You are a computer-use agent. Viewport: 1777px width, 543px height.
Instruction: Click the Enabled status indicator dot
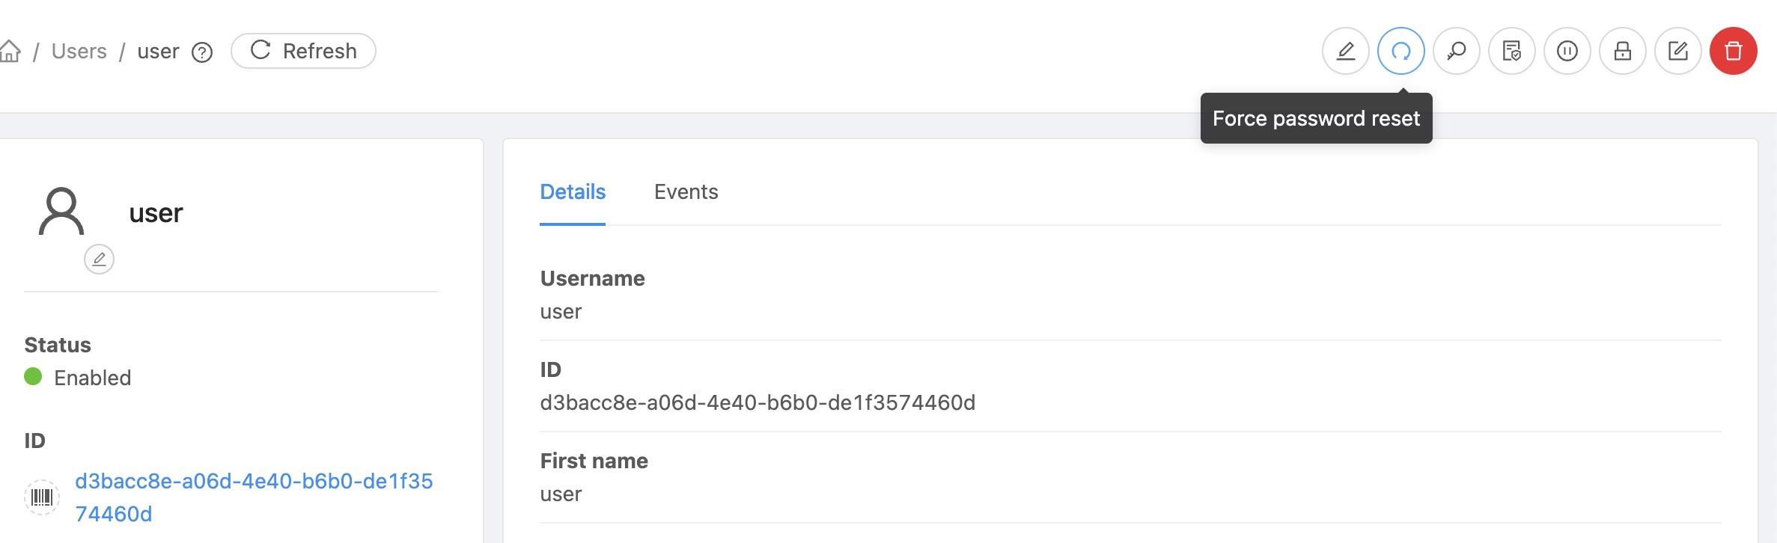(33, 378)
